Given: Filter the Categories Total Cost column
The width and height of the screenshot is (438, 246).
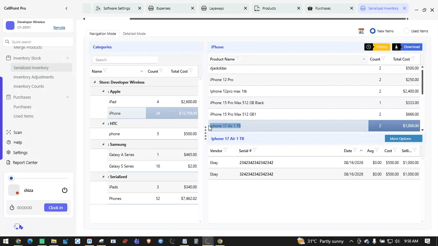Looking at the screenshot, I should [x=191, y=71].
